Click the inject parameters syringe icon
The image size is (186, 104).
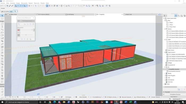[x=12, y=6]
